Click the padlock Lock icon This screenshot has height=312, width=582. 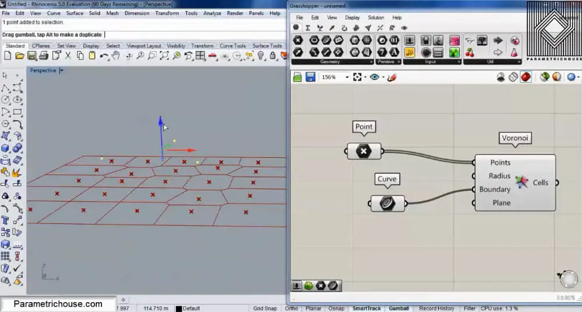click(273, 56)
